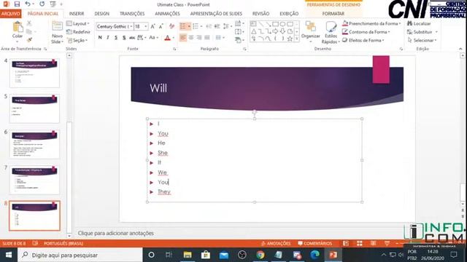Image resolution: width=467 pixels, height=262 pixels.
Task: Clear all text formatting
Action: click(172, 26)
